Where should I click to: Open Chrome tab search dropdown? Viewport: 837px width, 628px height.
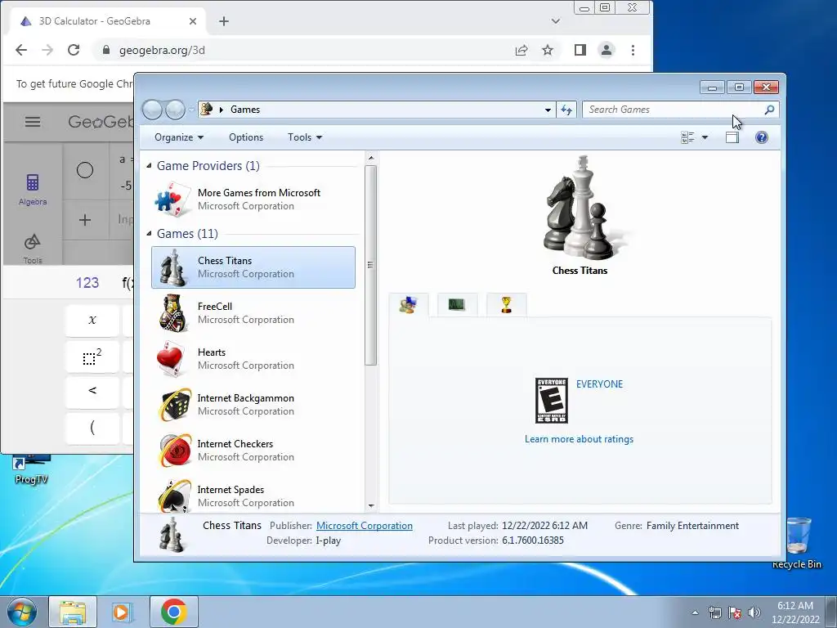(x=556, y=21)
